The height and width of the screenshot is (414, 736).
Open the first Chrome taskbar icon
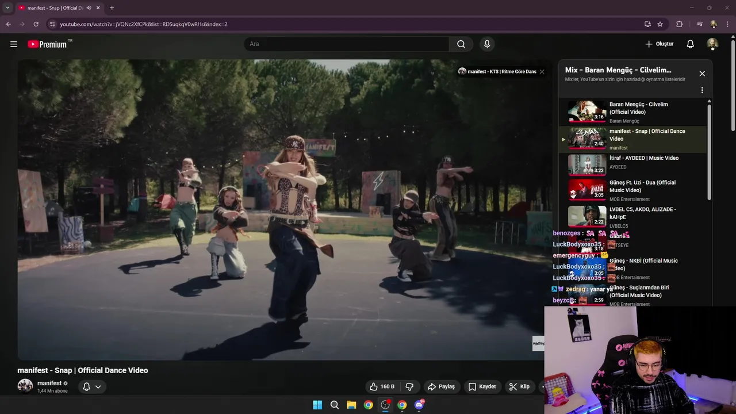pyautogui.click(x=368, y=405)
